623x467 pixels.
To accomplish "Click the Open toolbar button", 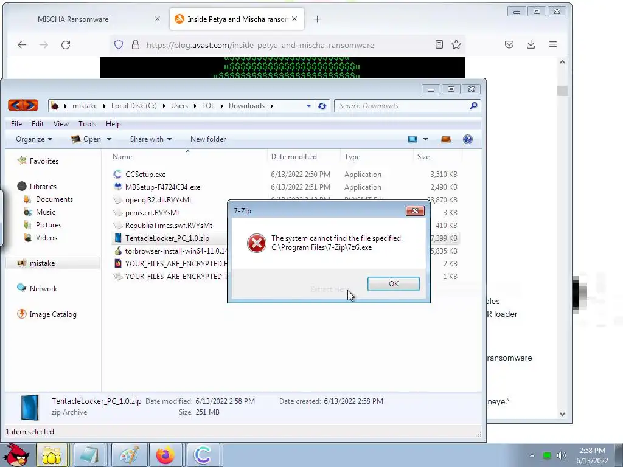I will click(x=86, y=139).
